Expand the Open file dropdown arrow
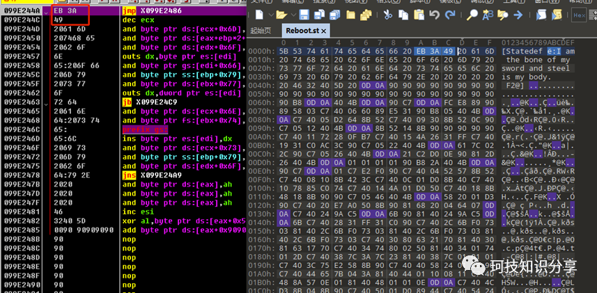This screenshot has width=597, height=293. 293,15
